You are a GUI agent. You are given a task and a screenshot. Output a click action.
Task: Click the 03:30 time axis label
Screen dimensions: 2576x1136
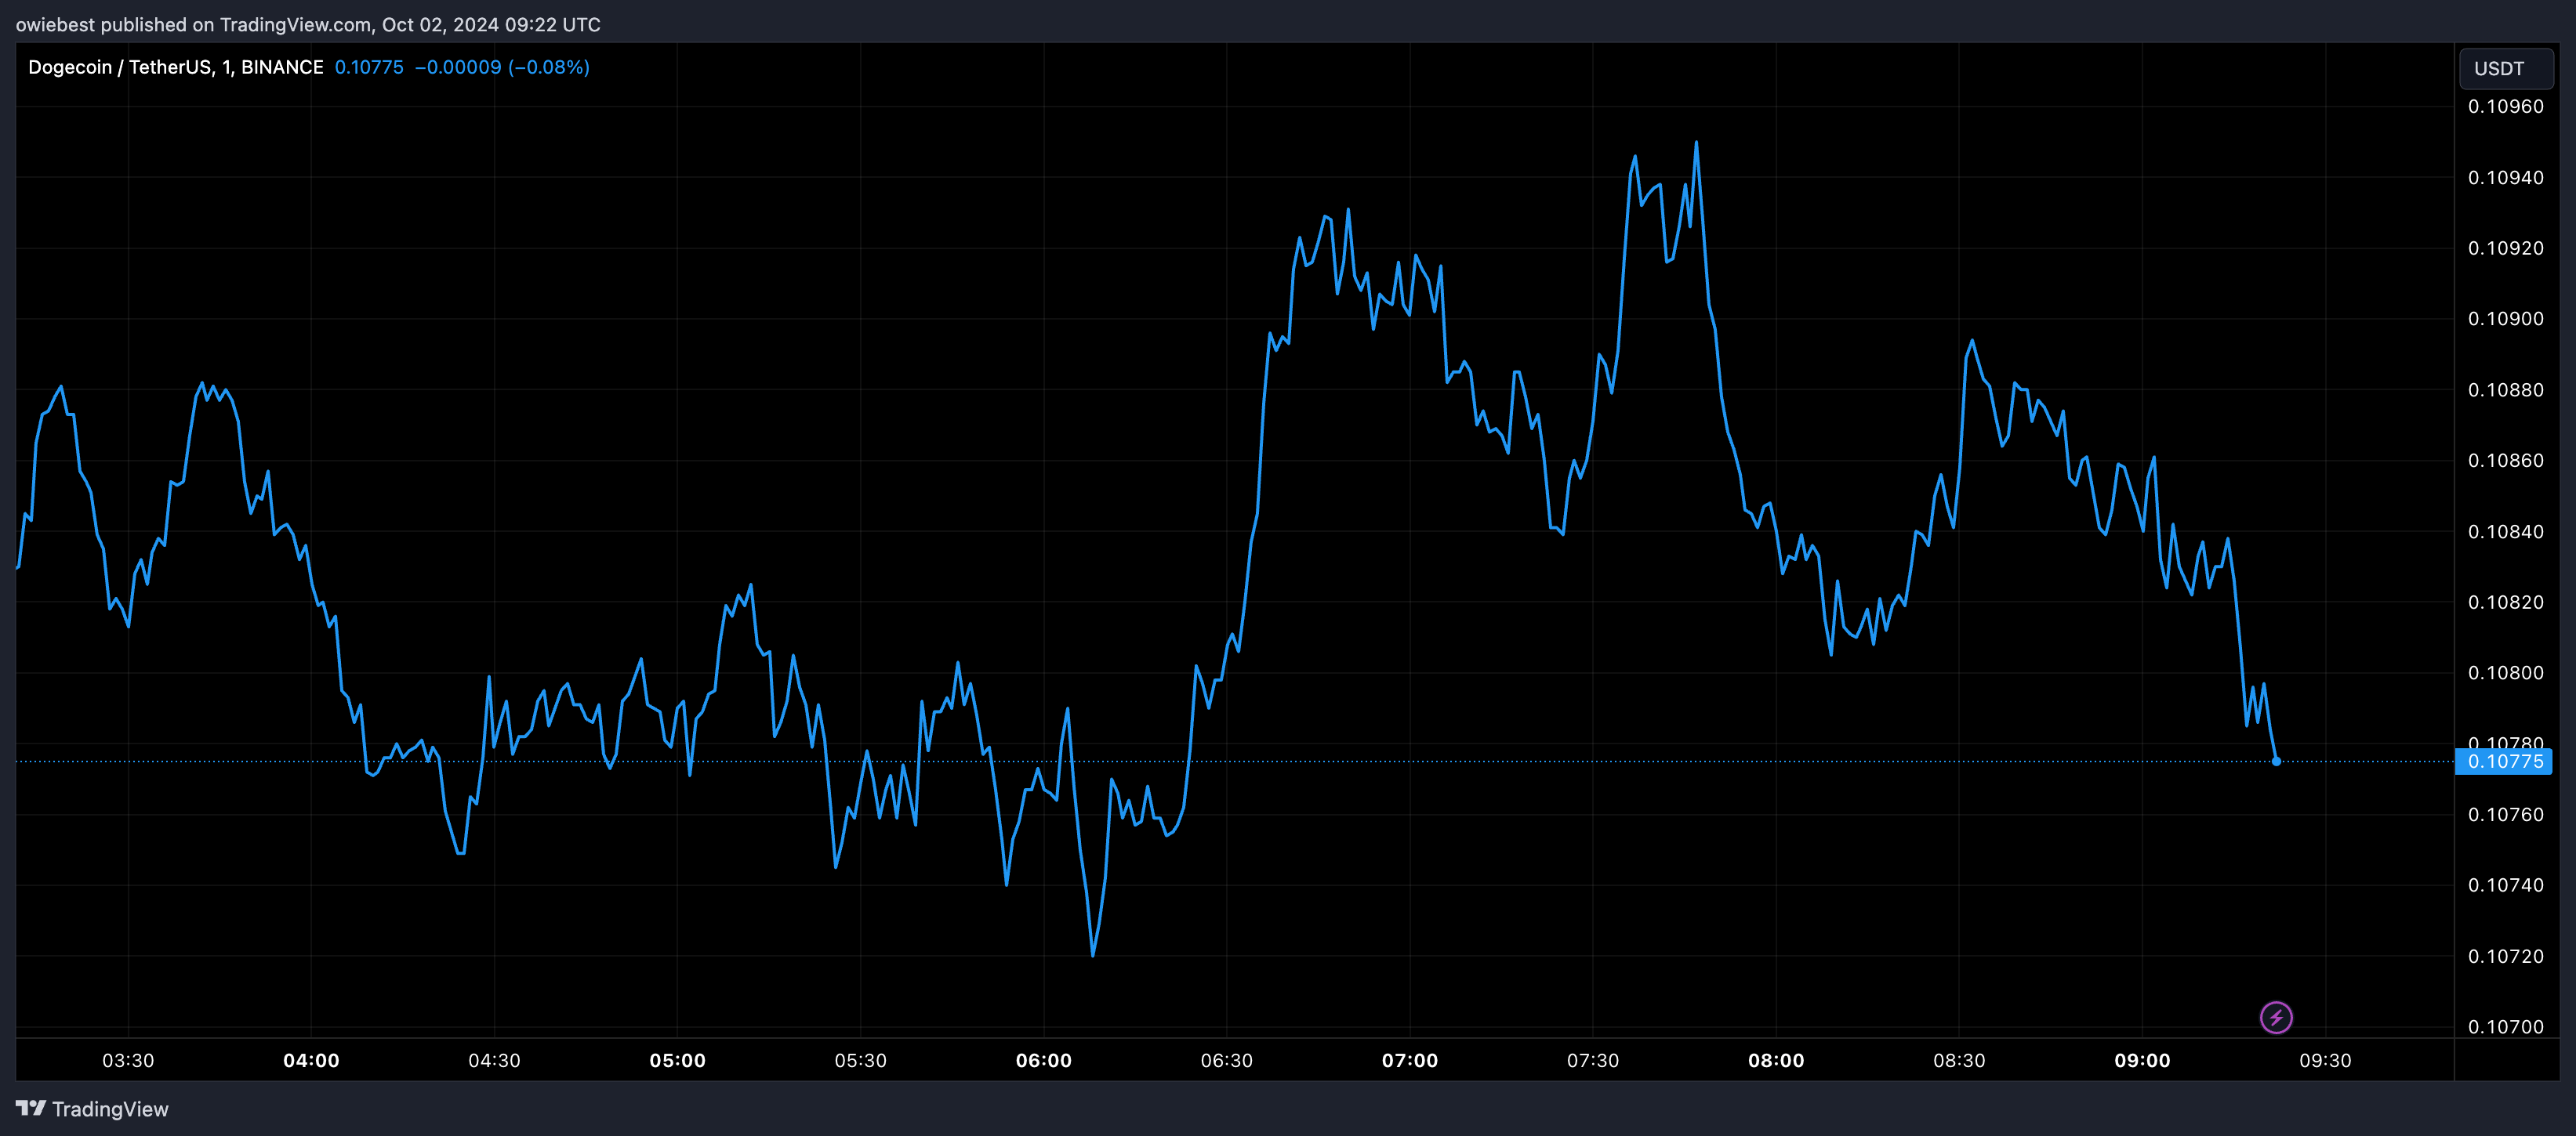(x=128, y=1060)
